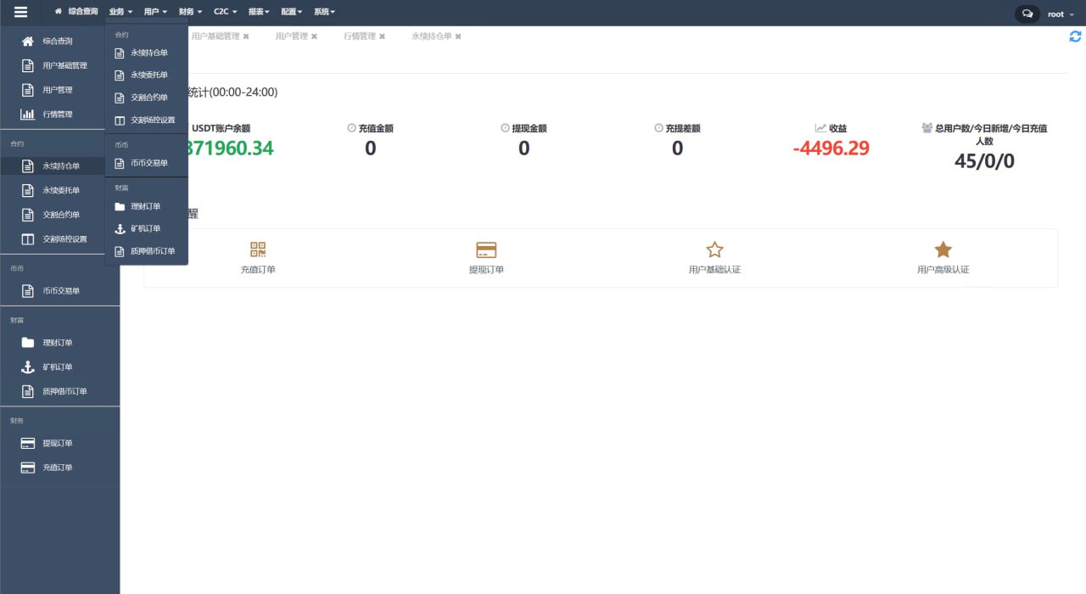
Task: Open 提现订单 in the sidebar under 财务
Action: (58, 443)
